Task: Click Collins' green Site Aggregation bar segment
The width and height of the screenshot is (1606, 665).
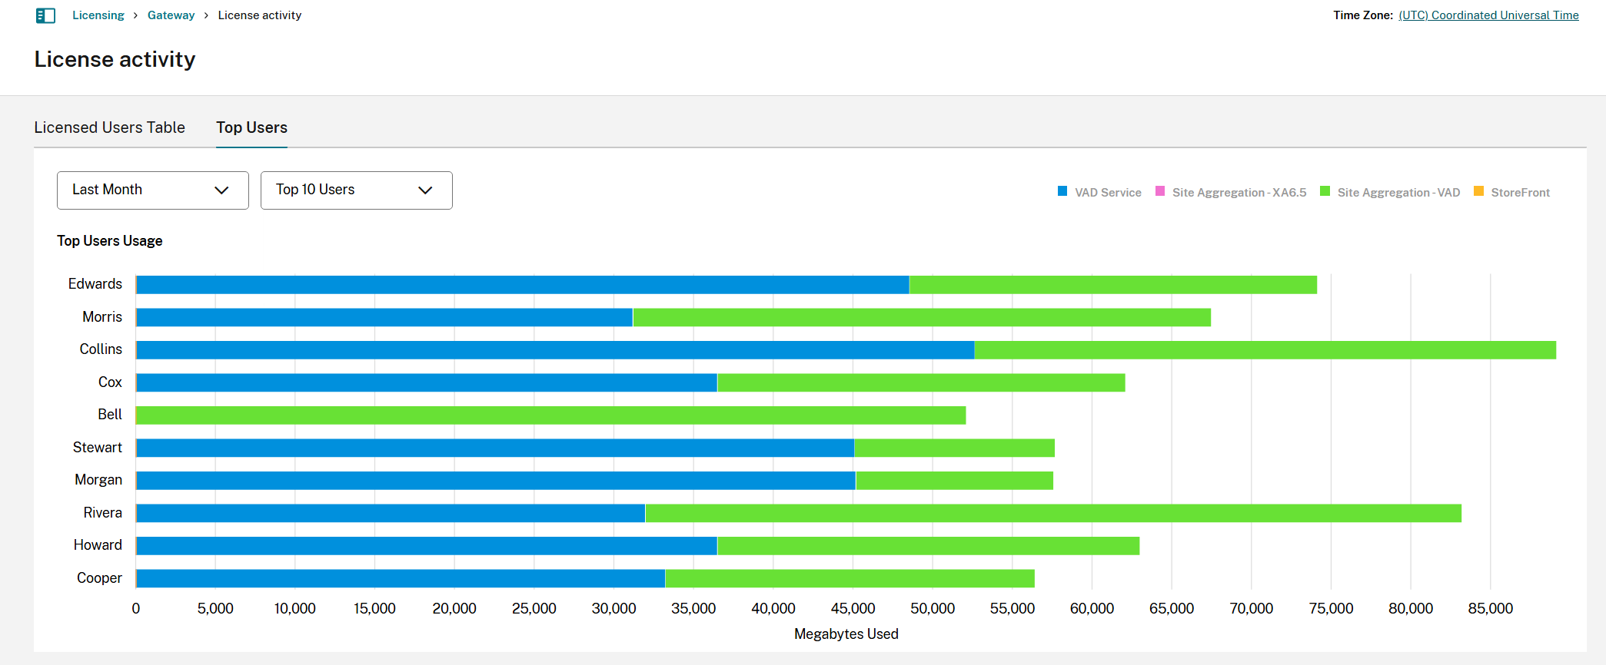Action: [x=1265, y=350]
